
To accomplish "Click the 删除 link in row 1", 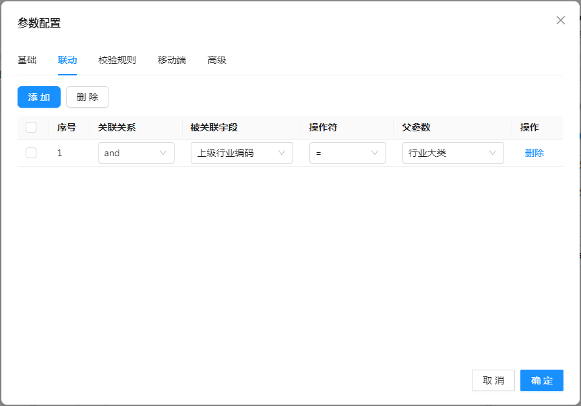I will click(534, 153).
